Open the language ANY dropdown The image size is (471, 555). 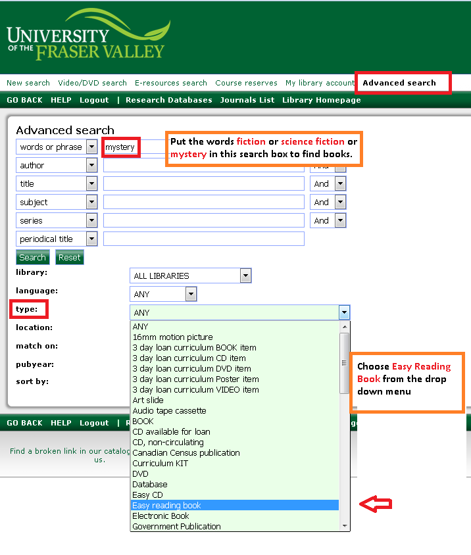163,294
